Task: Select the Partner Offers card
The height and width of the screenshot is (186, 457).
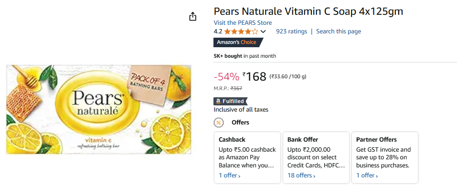Action: tap(385, 157)
